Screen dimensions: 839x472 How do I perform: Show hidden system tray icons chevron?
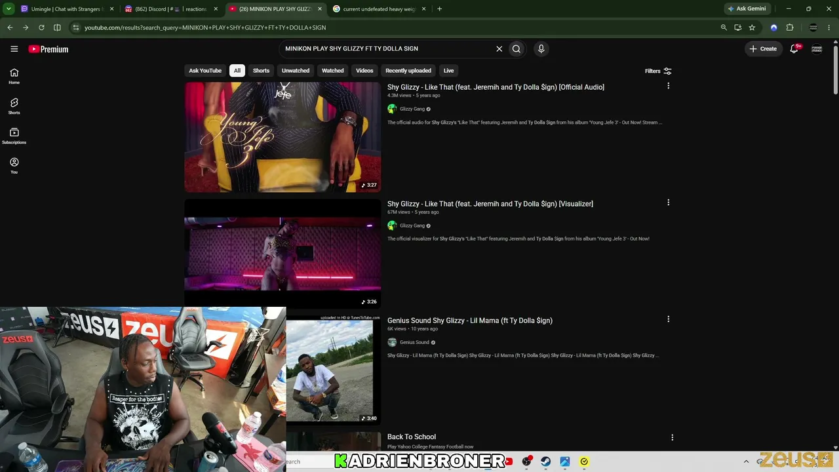(x=746, y=462)
